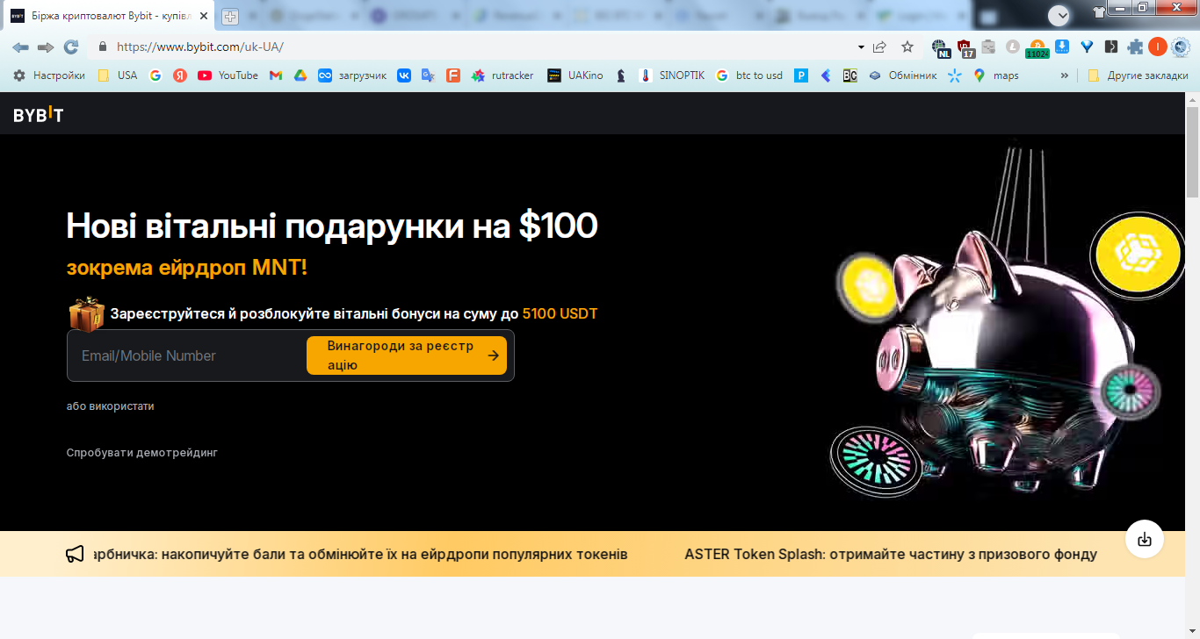The image size is (1200, 639).
Task: Click the t-shirt theme icon in title bar
Action: (1099, 12)
